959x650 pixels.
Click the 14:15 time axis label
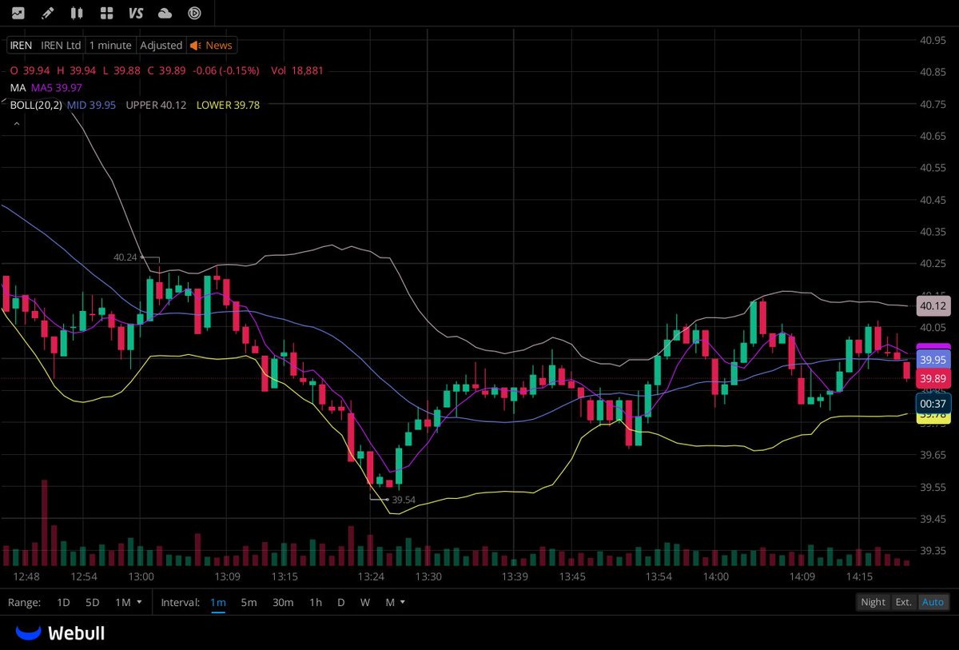[859, 576]
